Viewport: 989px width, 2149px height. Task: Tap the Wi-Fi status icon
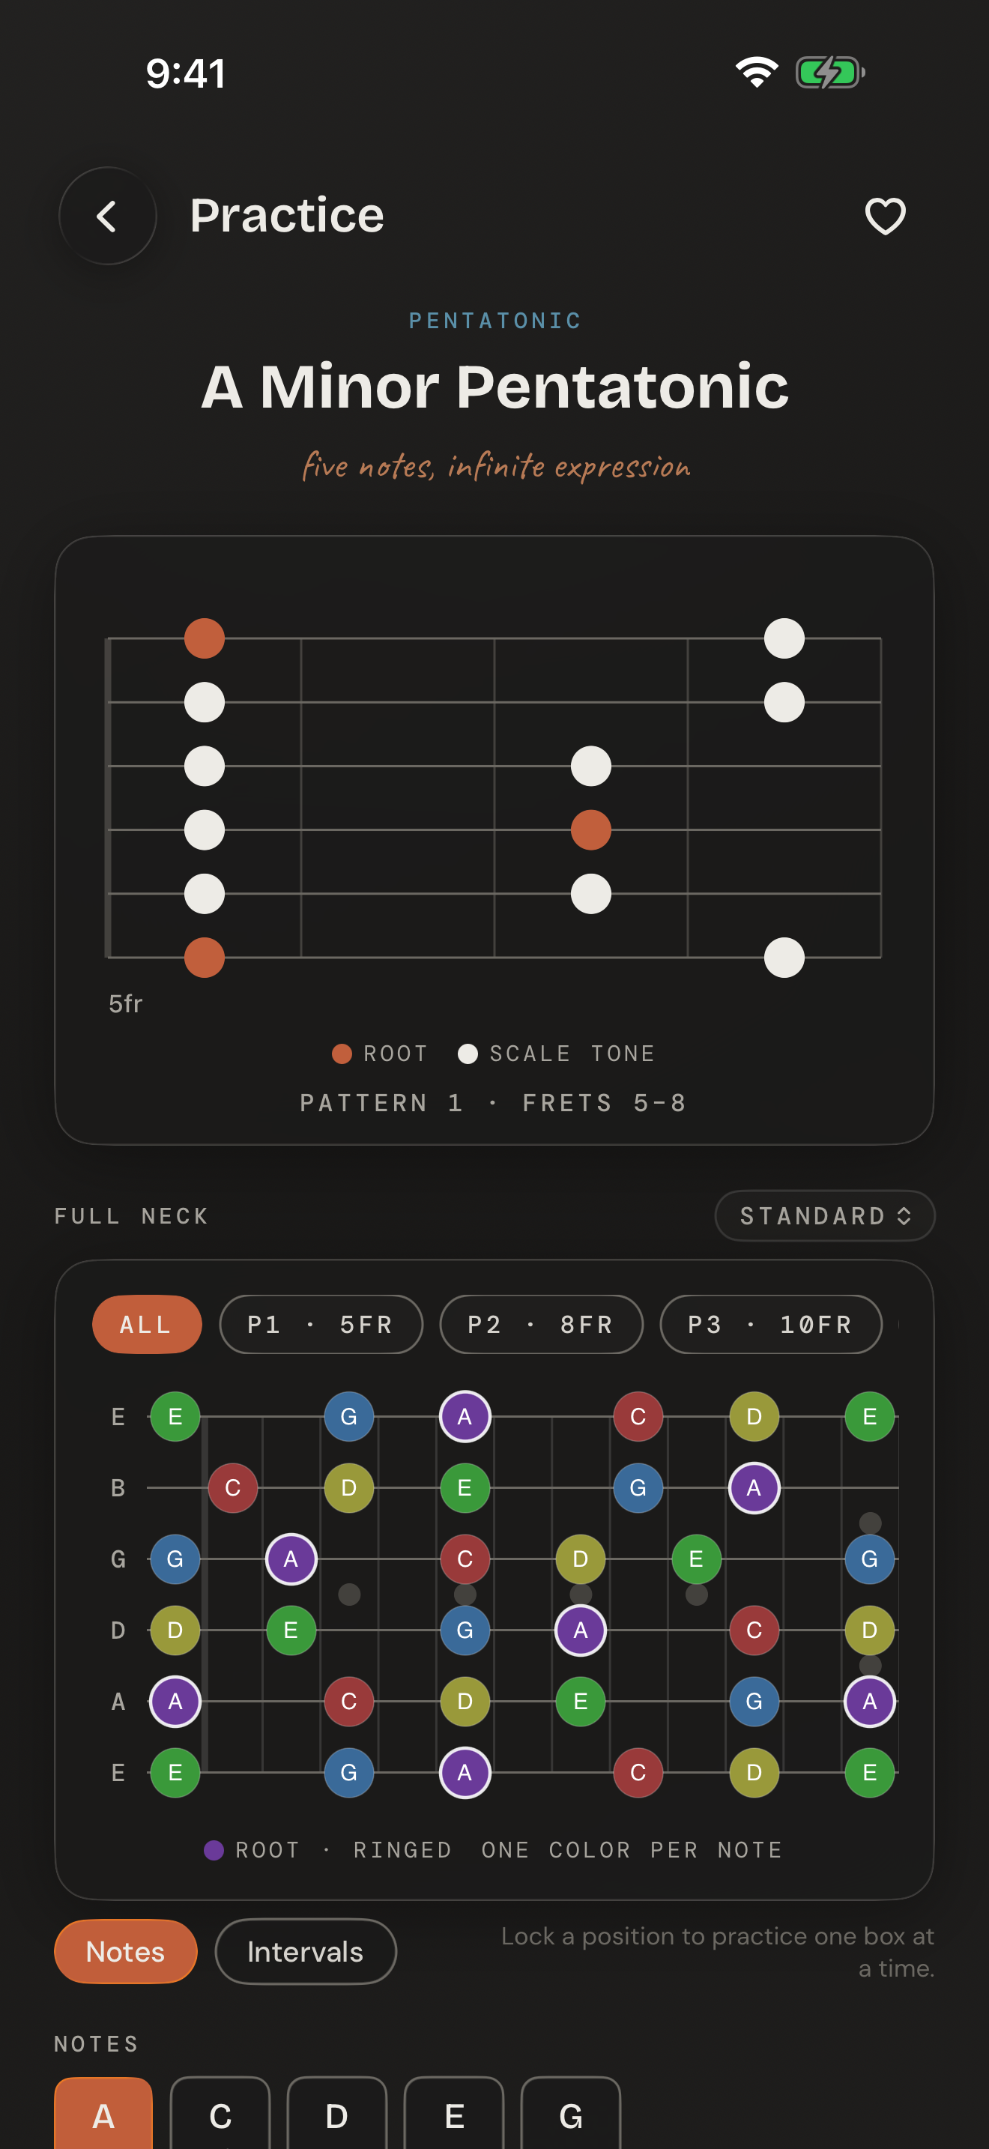756,73
